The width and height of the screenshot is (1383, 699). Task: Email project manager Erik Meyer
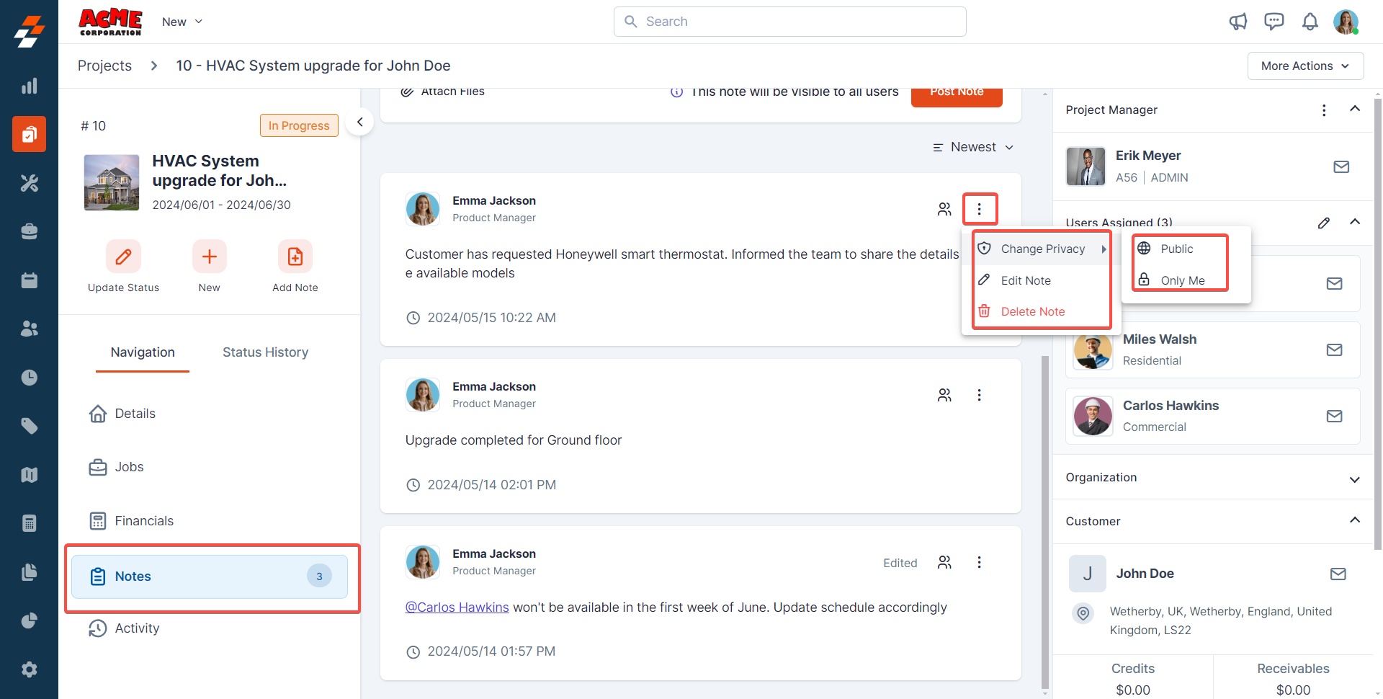point(1341,166)
